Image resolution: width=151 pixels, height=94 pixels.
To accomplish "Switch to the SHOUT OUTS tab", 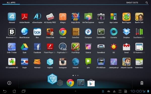I will pyautogui.click(x=132, y=3).
